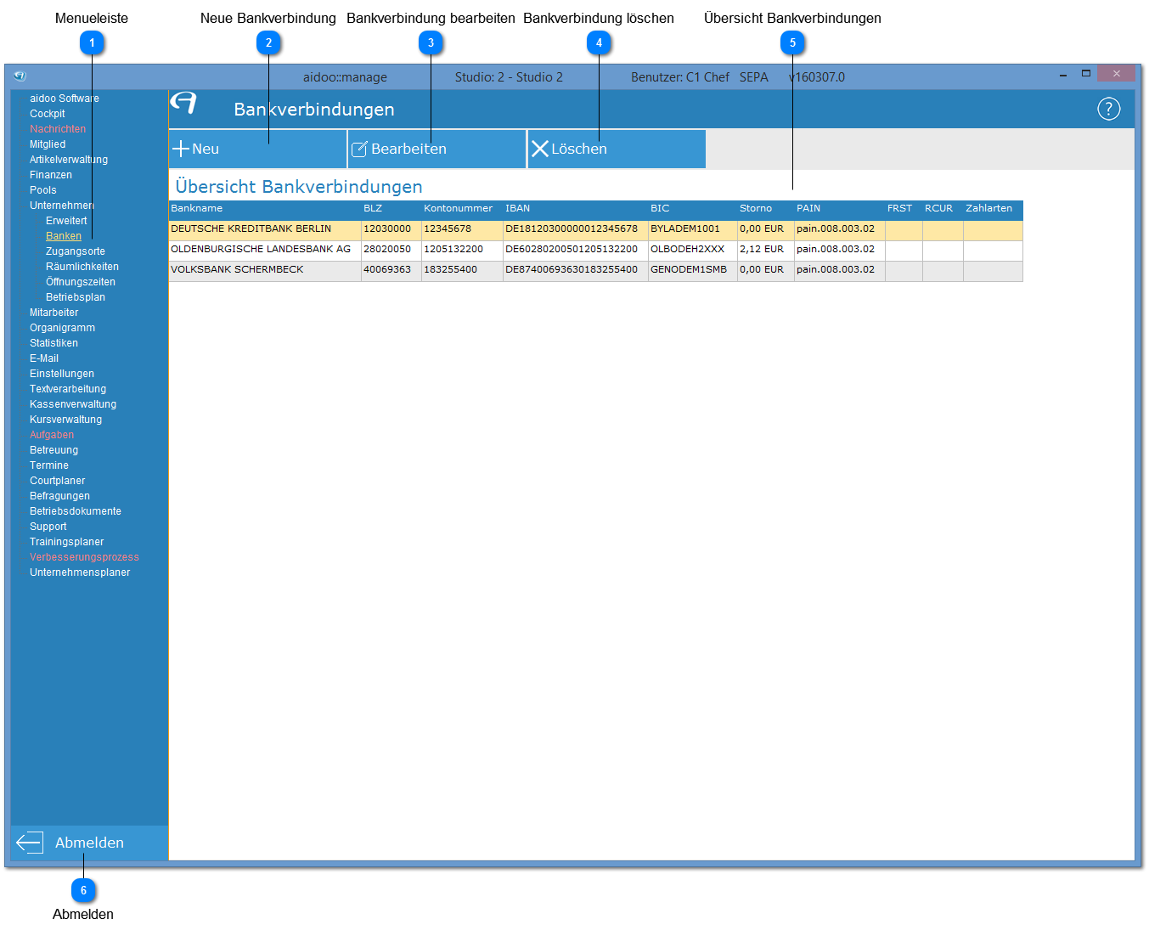The width and height of the screenshot is (1149, 936).
Task: Select OLDENBURGISCHE LANDESBANK AG row
Action: click(596, 250)
